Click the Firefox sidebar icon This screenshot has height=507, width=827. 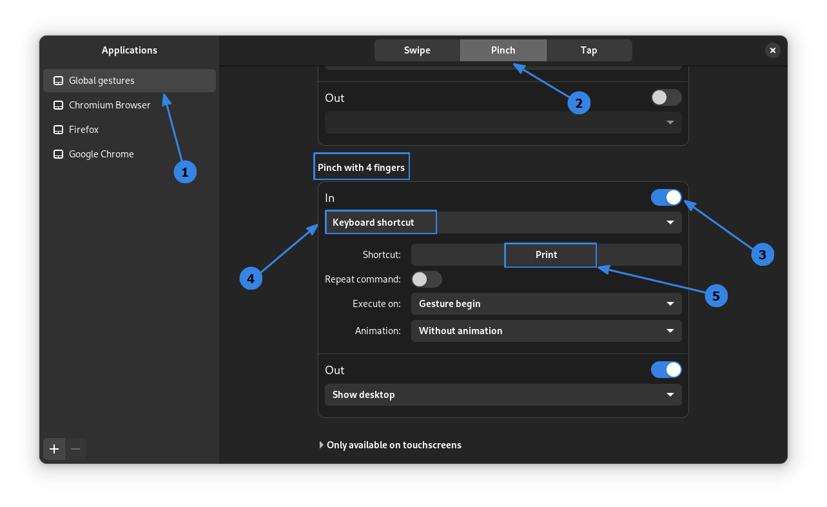click(x=58, y=129)
